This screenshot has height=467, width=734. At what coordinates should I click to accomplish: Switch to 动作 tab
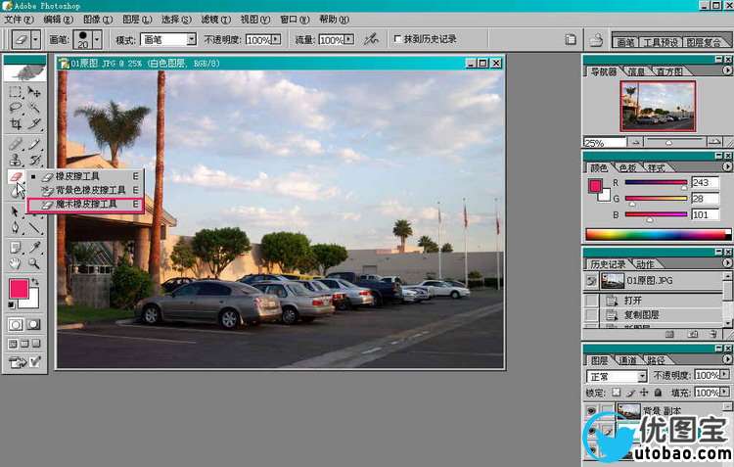coord(645,264)
